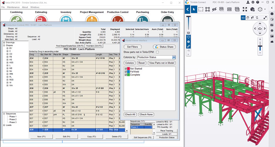
Task: Activate the walk mode footprints icon
Action: (x=252, y=18)
